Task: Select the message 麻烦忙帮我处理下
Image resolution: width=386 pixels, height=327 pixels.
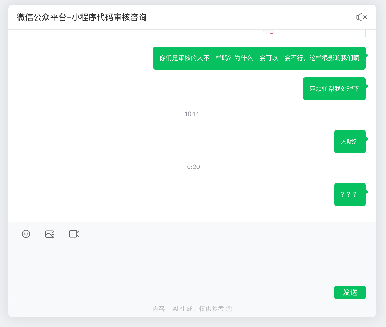Action: (334, 89)
